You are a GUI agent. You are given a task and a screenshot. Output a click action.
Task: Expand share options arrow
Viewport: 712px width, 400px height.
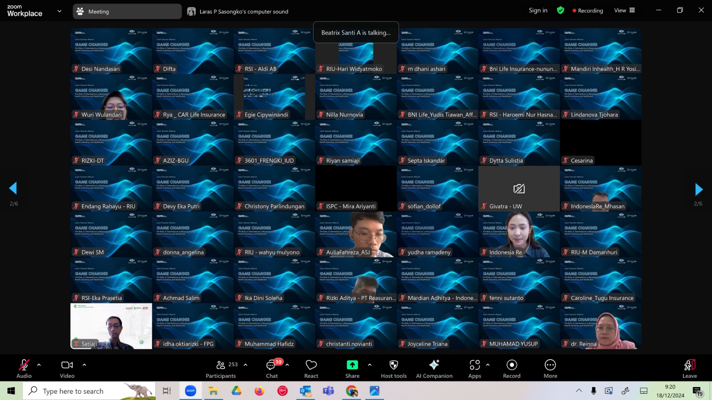369,365
